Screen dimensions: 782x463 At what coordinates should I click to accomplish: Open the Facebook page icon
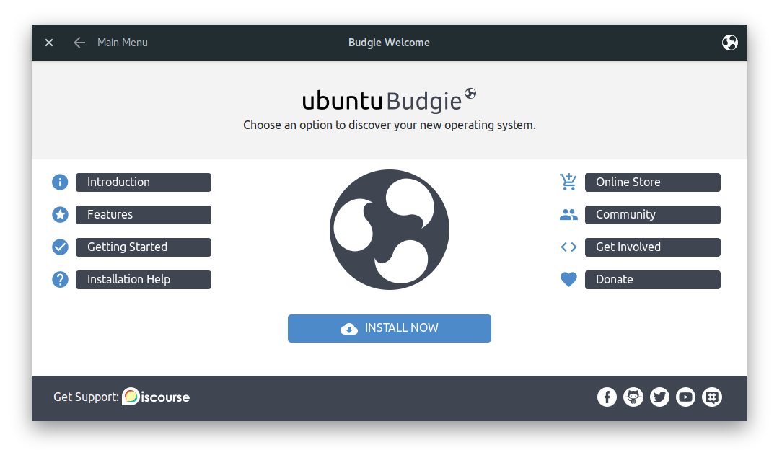tap(607, 397)
